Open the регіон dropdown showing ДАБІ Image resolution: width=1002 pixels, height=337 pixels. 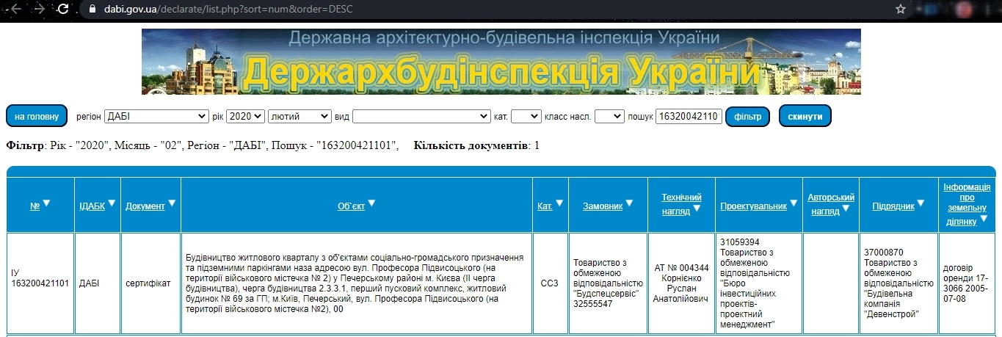click(x=157, y=116)
